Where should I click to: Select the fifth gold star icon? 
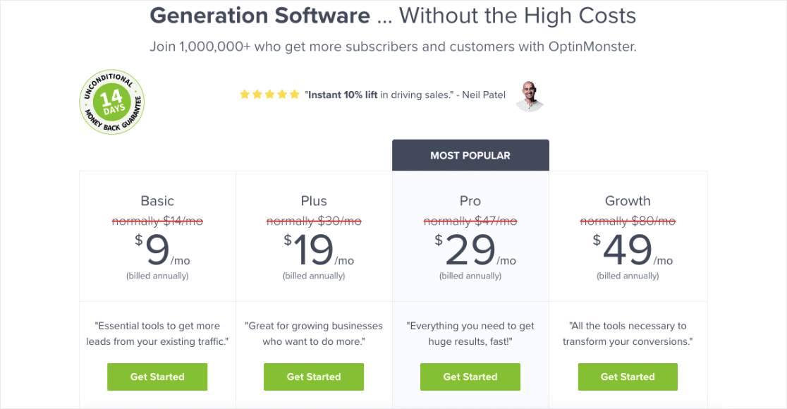(295, 93)
